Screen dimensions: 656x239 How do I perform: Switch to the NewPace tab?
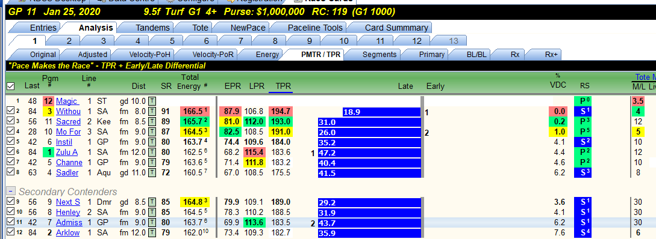248,28
